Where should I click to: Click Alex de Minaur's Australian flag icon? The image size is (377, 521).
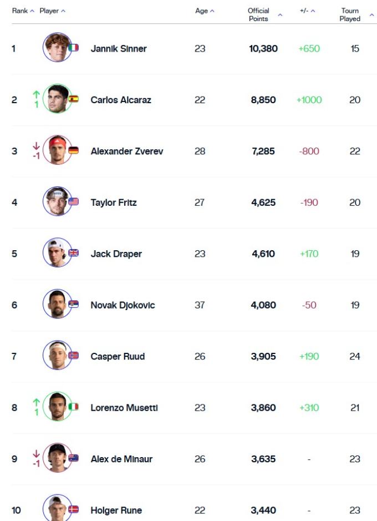73,458
